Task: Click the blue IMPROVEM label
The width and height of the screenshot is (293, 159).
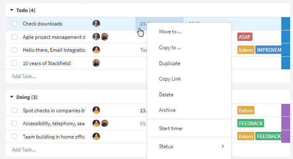Action: (268, 50)
